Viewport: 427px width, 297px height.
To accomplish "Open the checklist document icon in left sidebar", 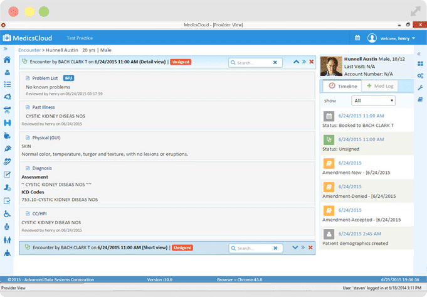I will [x=7, y=201].
